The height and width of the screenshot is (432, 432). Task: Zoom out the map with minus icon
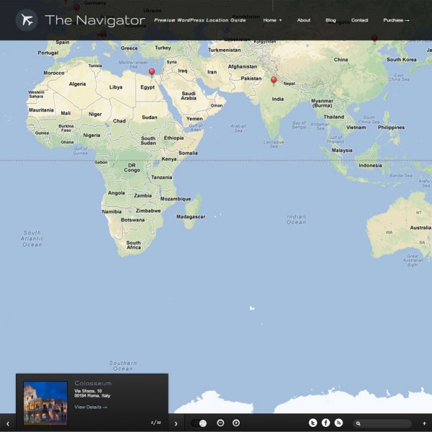(x=220, y=423)
